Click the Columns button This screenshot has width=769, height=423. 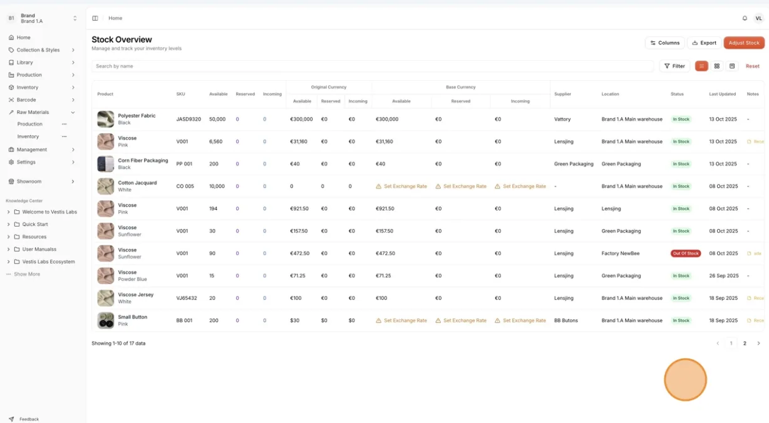664,43
